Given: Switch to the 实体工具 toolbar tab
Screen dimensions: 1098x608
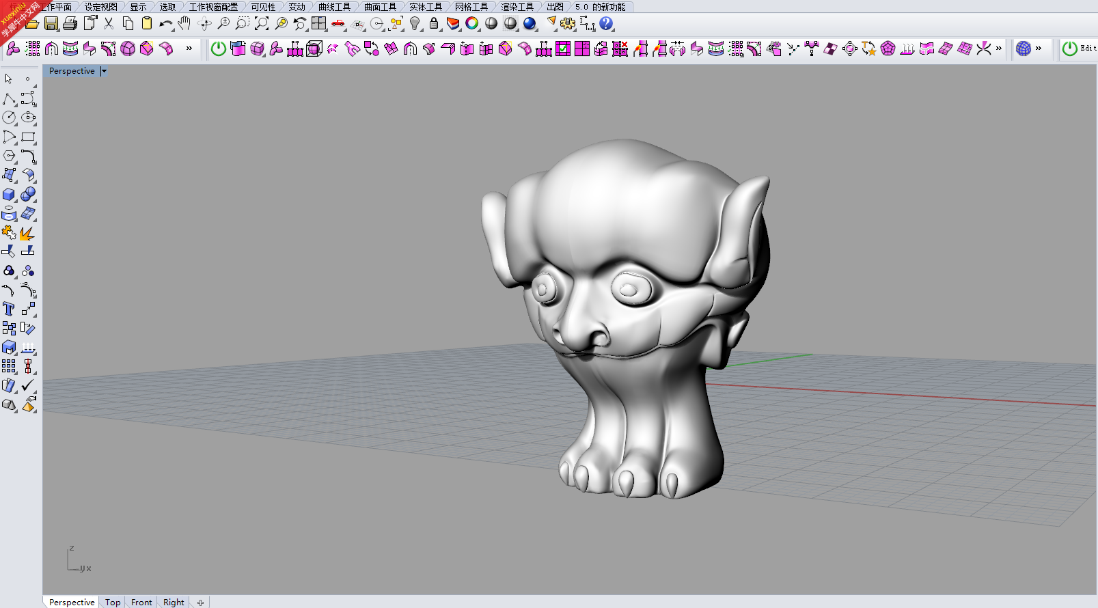Looking at the screenshot, I should tap(426, 7).
